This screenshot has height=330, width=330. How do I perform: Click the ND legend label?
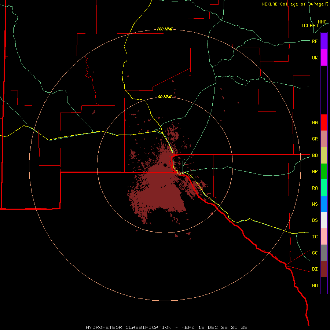(x=315, y=286)
